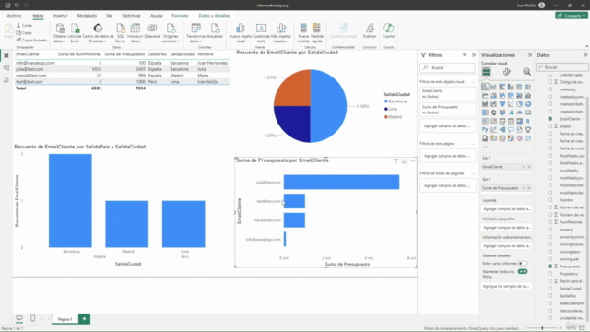The width and height of the screenshot is (590, 332).
Task: Add a Cuadro de texto
Action: click(x=261, y=33)
